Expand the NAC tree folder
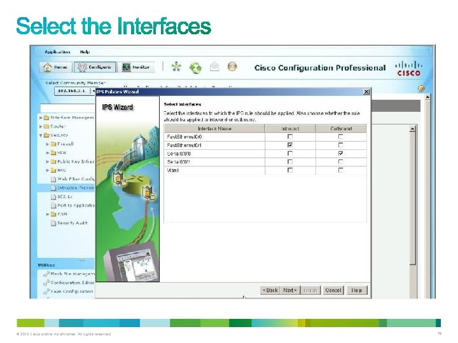Image resolution: width=458 pixels, height=343 pixels. click(x=48, y=170)
